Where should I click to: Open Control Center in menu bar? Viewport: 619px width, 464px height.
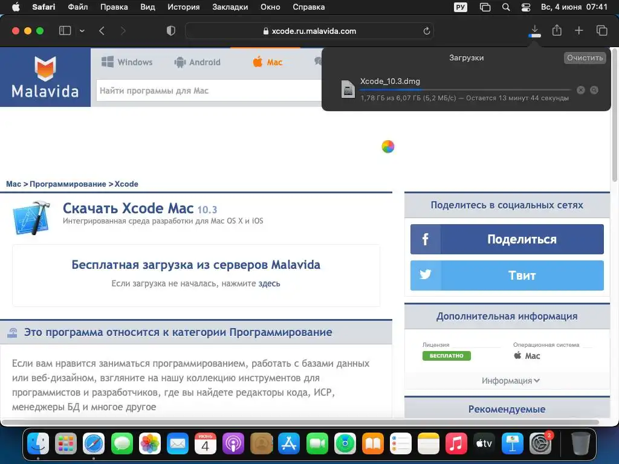tap(526, 7)
